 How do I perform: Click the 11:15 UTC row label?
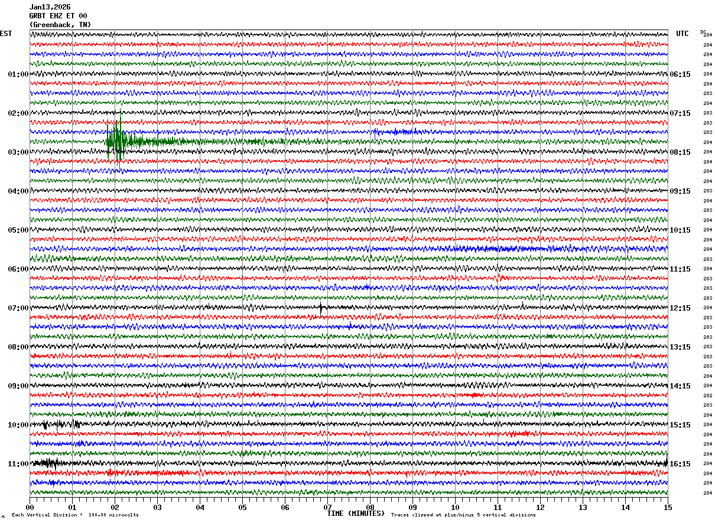[x=680, y=269]
